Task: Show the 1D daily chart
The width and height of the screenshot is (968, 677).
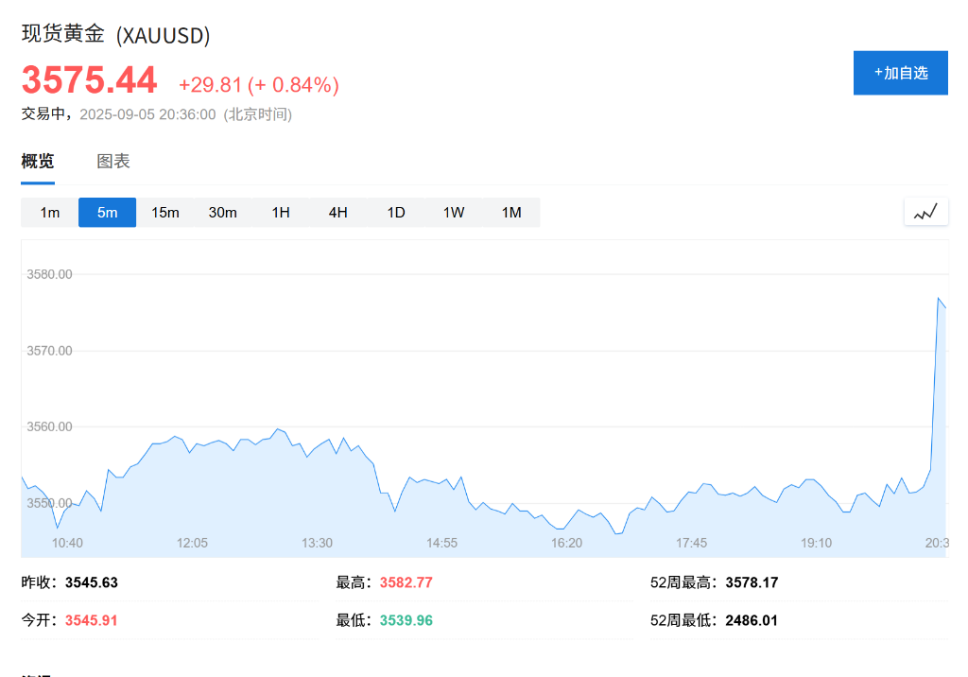Action: pyautogui.click(x=396, y=213)
